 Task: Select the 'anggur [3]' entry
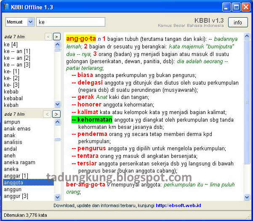[16, 196]
